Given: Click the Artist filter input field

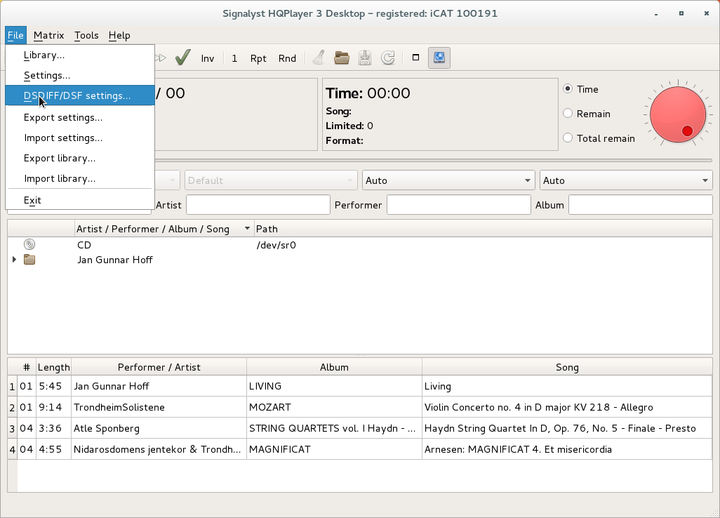Looking at the screenshot, I should [x=258, y=205].
